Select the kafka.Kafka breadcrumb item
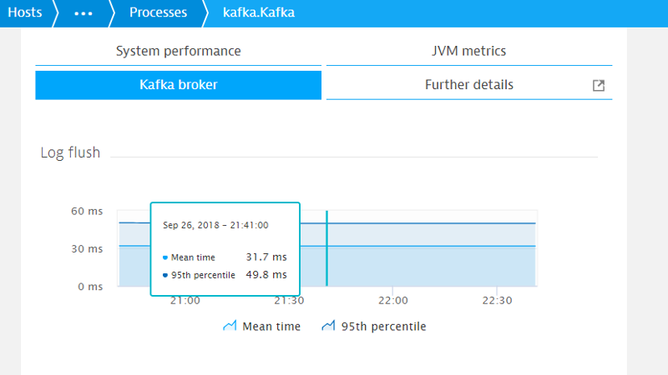 coord(258,13)
